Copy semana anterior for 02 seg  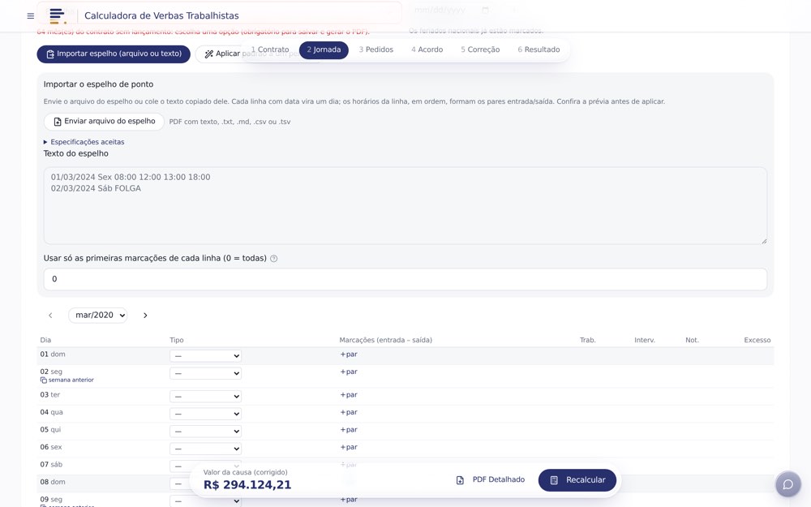tap(67, 380)
